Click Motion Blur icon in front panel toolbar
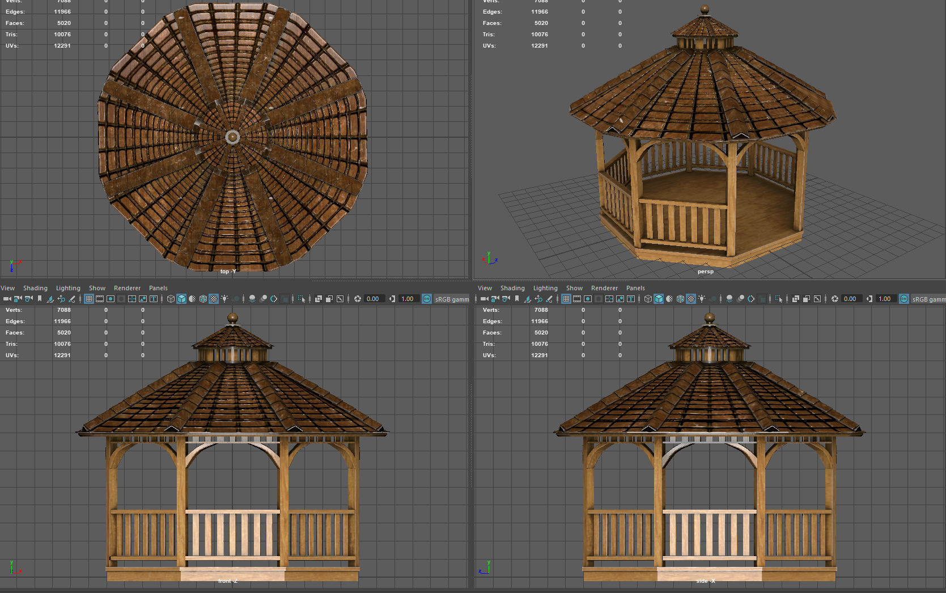 264,299
